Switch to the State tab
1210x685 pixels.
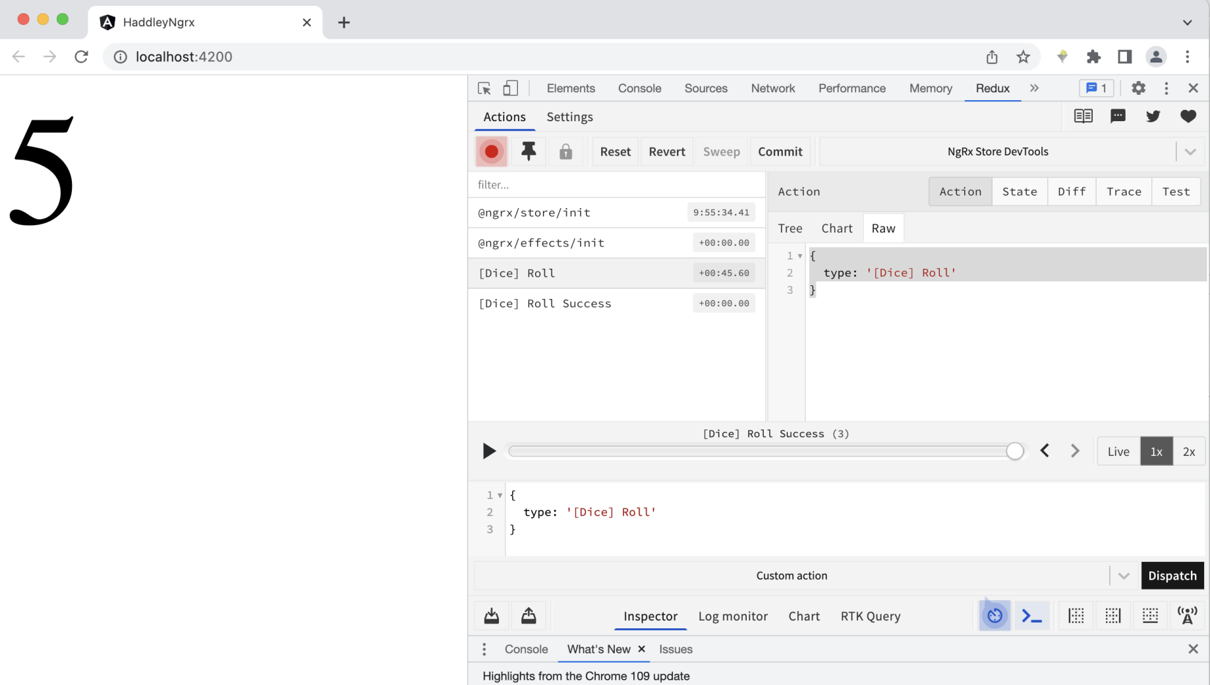1019,192
